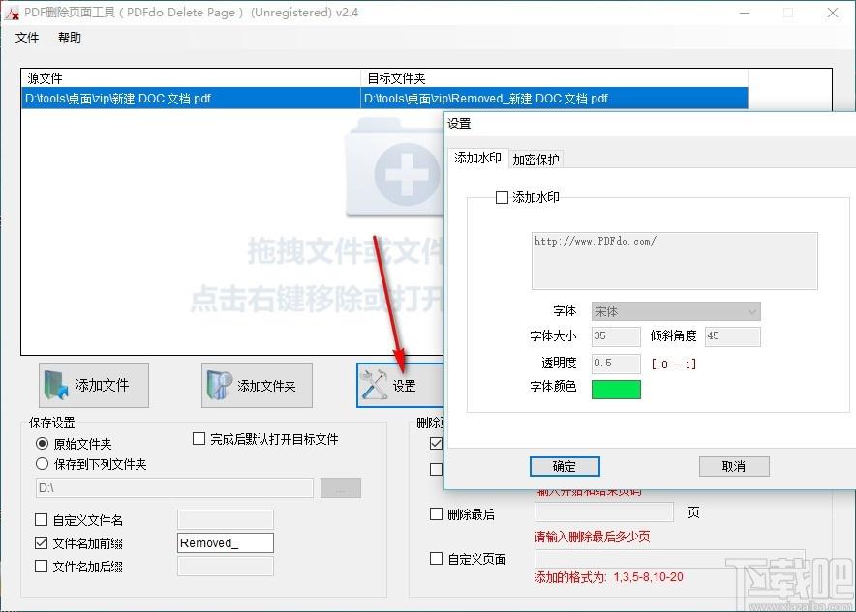856x612 pixels.
Task: Open the 帮助 menu
Action: 70,38
